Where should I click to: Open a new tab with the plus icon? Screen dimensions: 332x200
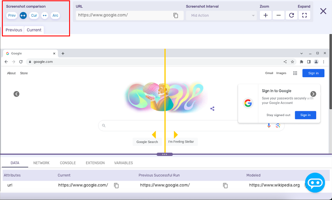63,54
